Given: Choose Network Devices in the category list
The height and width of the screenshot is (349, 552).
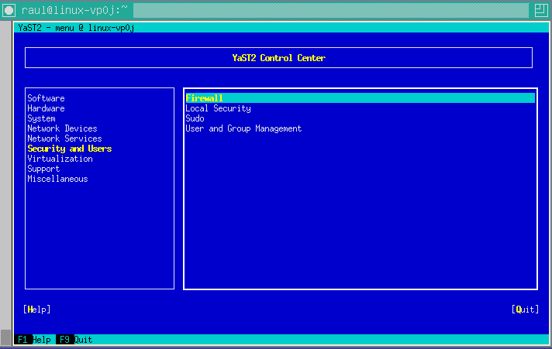Looking at the screenshot, I should [62, 128].
